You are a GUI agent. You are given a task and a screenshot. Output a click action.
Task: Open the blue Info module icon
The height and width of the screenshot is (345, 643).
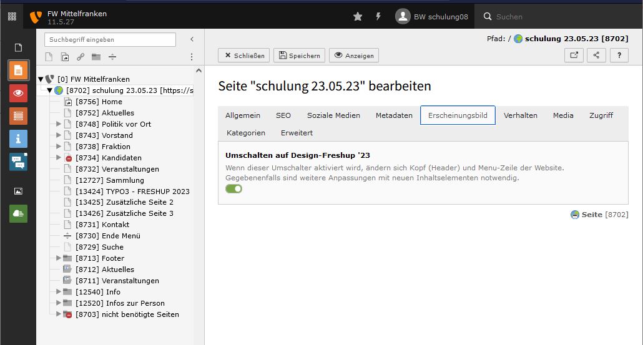click(18, 139)
